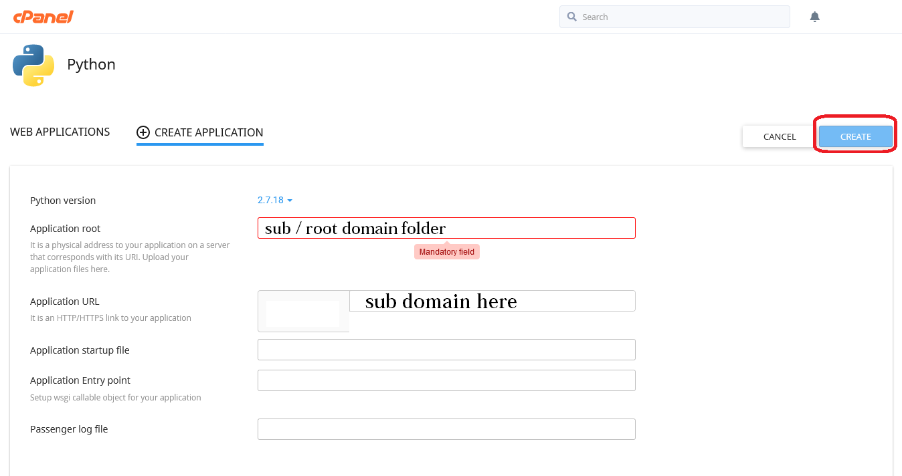Open notifications bell icon
The height and width of the screenshot is (476, 902).
814,17
